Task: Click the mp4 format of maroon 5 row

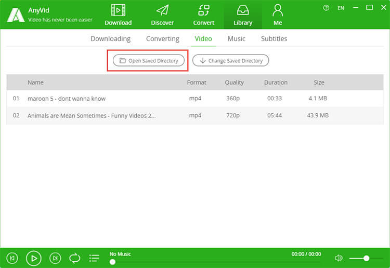Action: pos(195,98)
